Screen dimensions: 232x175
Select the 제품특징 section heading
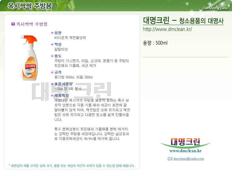pos(62,95)
